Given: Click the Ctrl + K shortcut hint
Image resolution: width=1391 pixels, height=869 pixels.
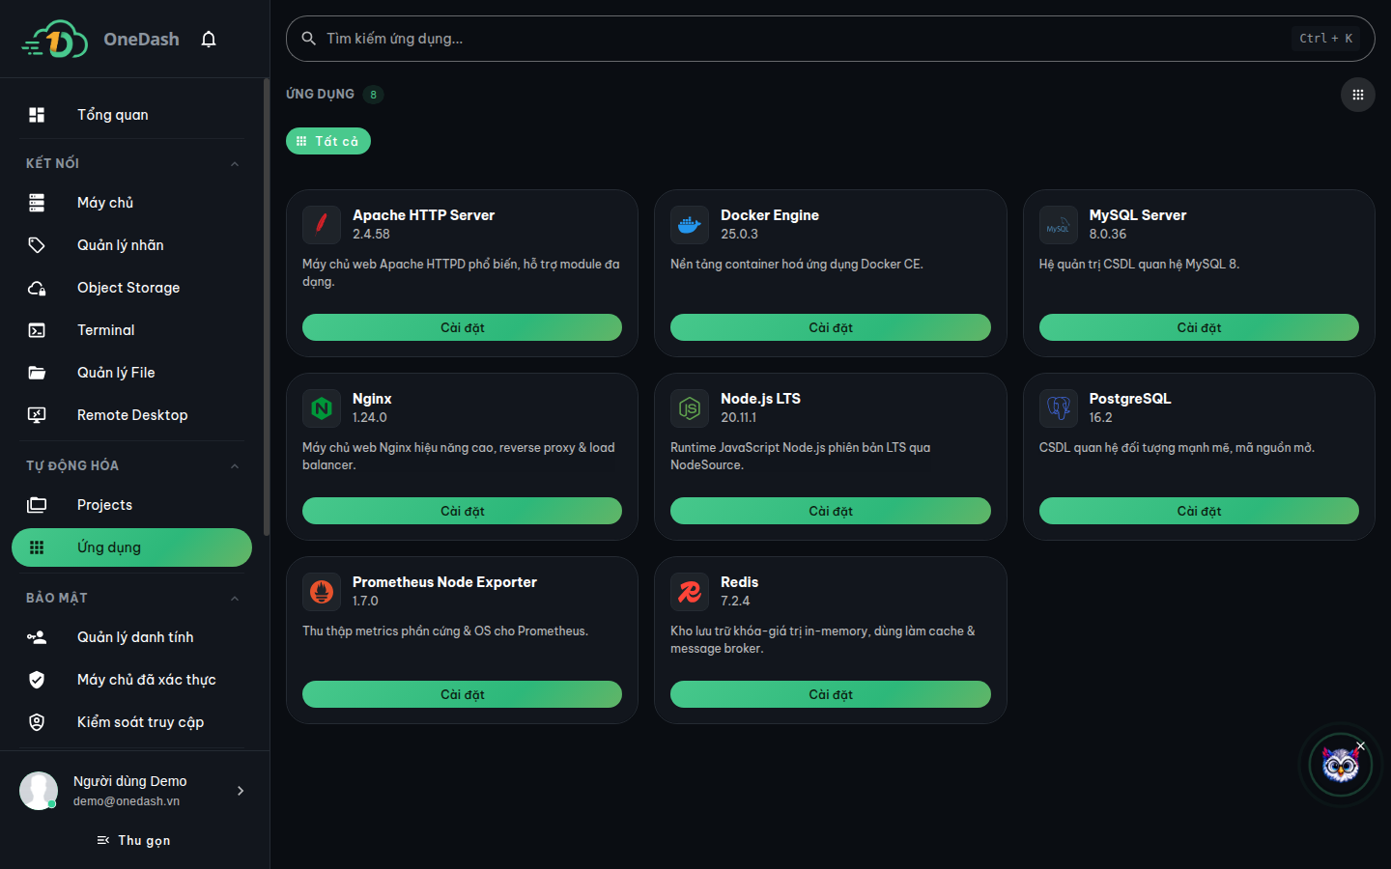Looking at the screenshot, I should pos(1325,39).
